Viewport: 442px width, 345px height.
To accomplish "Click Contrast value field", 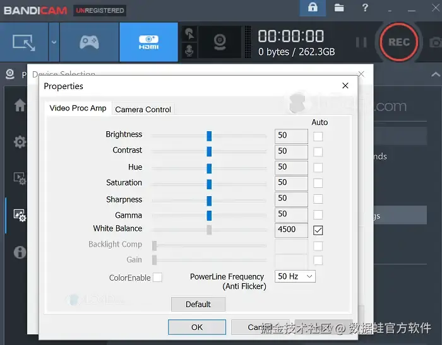I will pos(291,152).
